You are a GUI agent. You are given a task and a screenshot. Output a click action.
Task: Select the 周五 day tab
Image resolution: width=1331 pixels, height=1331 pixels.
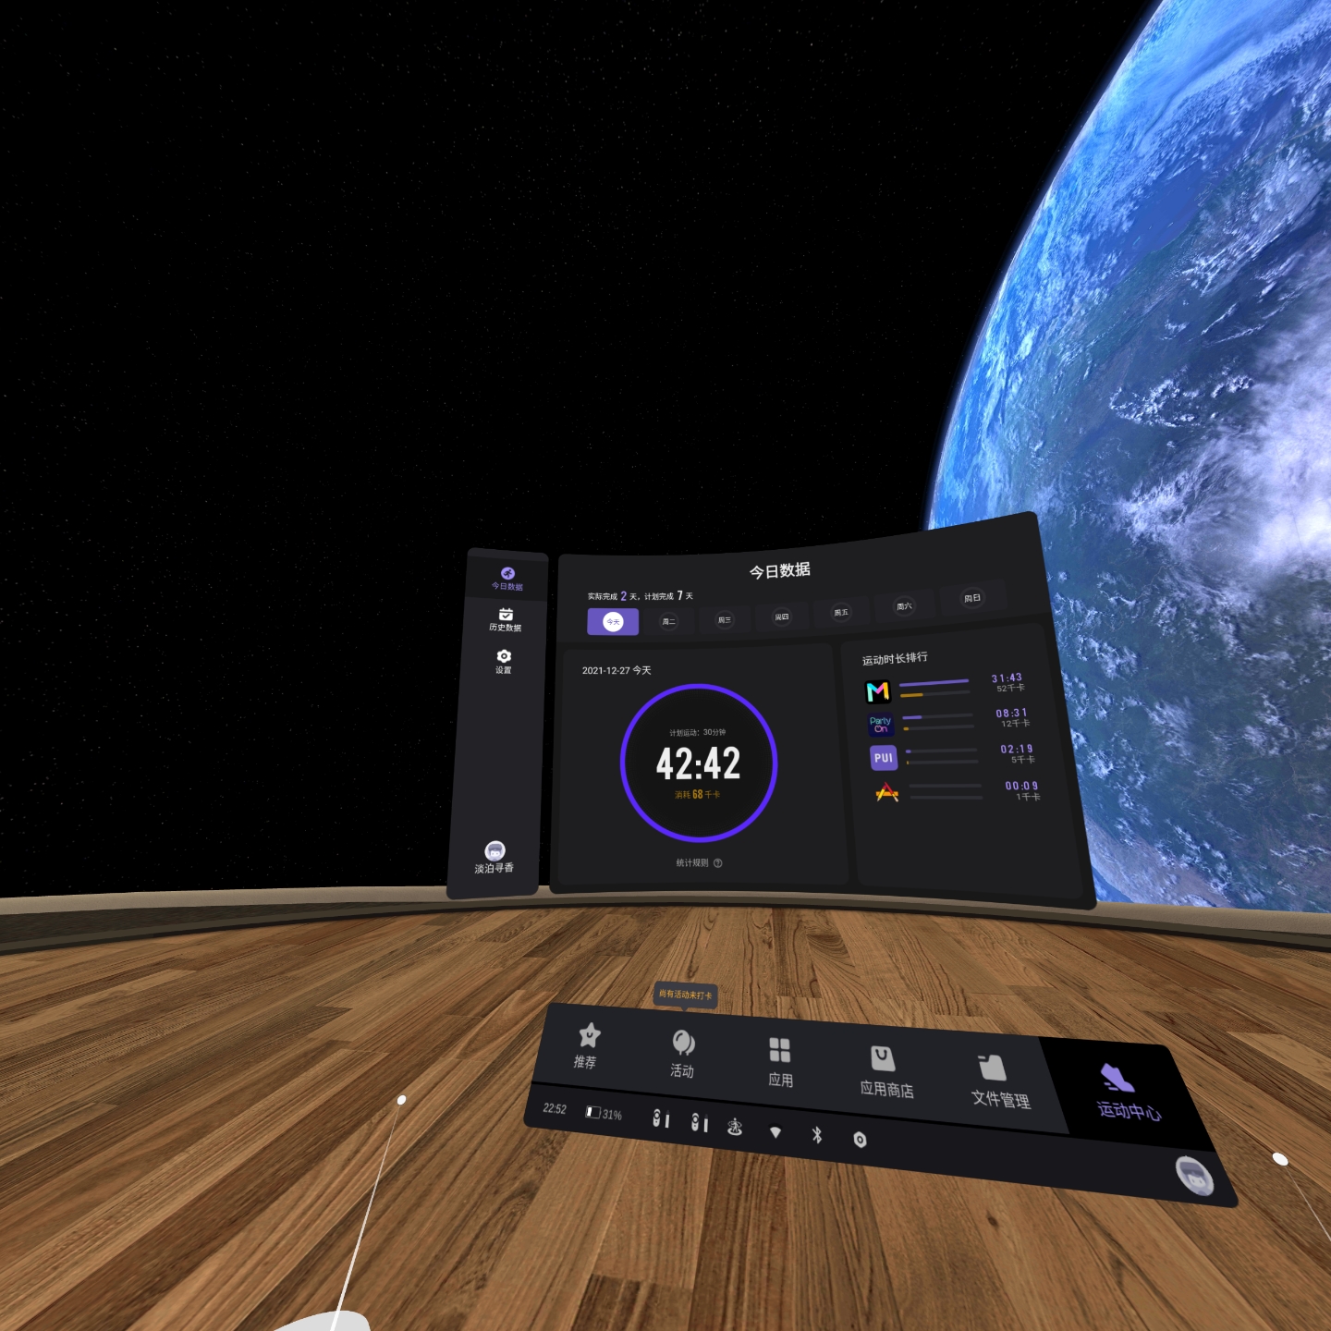point(840,612)
